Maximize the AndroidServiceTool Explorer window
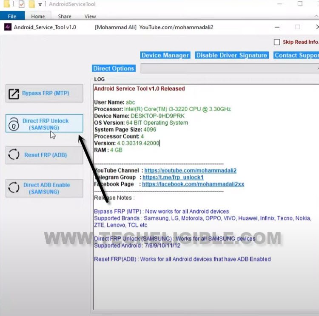Image resolution: width=319 pixels, height=316 pixels. click(x=300, y=4)
